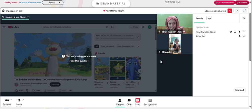Click the YouTube logo

click(x=14, y=27)
